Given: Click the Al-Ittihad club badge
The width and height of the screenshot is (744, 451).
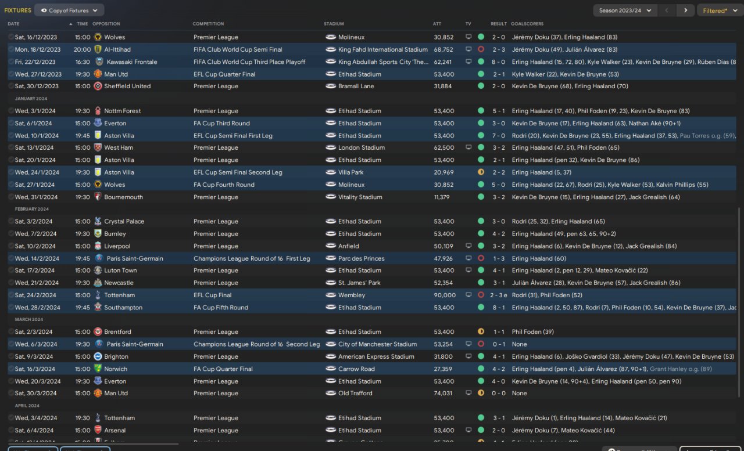Looking at the screenshot, I should (98, 49).
